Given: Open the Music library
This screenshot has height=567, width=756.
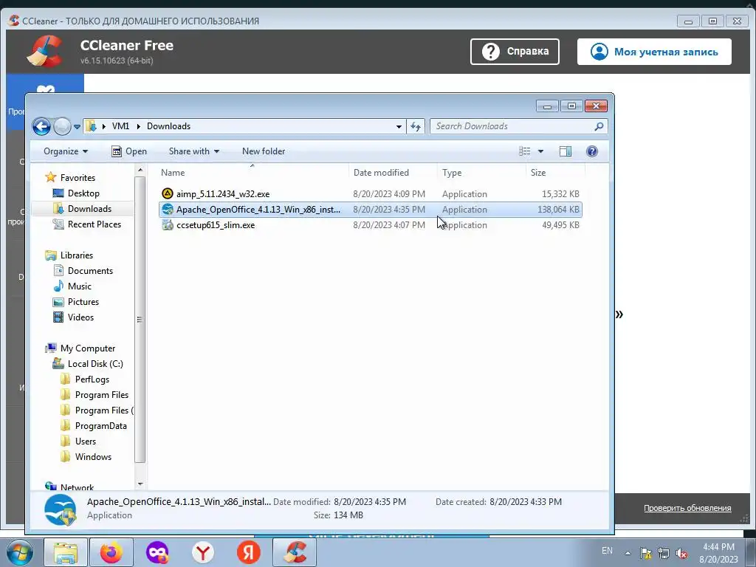Looking at the screenshot, I should 79,286.
